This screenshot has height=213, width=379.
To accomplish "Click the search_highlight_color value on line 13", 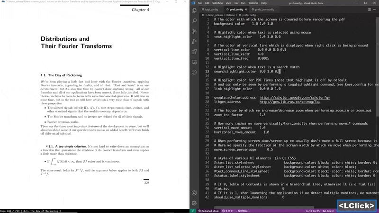I will (270, 72).
